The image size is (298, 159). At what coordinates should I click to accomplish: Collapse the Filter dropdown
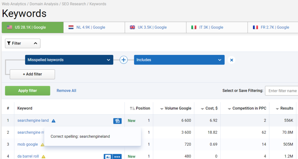[x=23, y=43]
